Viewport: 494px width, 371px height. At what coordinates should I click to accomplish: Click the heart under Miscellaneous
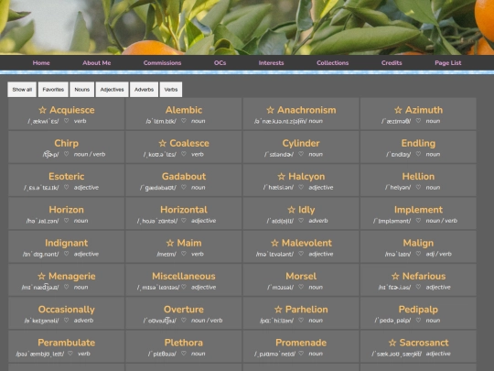(x=184, y=287)
